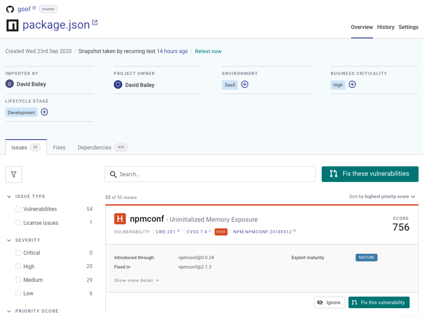
Task: Open the filter icon above the issue filters
Action: click(13, 174)
